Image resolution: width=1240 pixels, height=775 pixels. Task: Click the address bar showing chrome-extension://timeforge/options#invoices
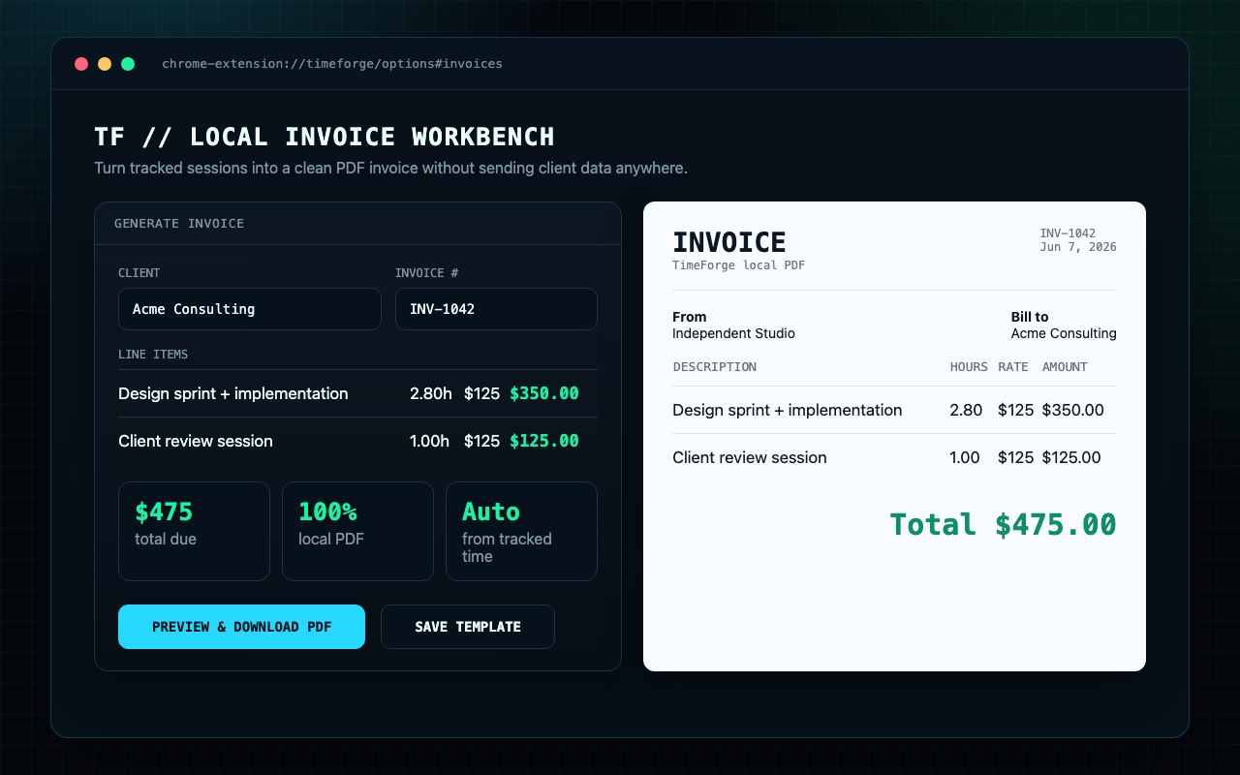(x=332, y=64)
